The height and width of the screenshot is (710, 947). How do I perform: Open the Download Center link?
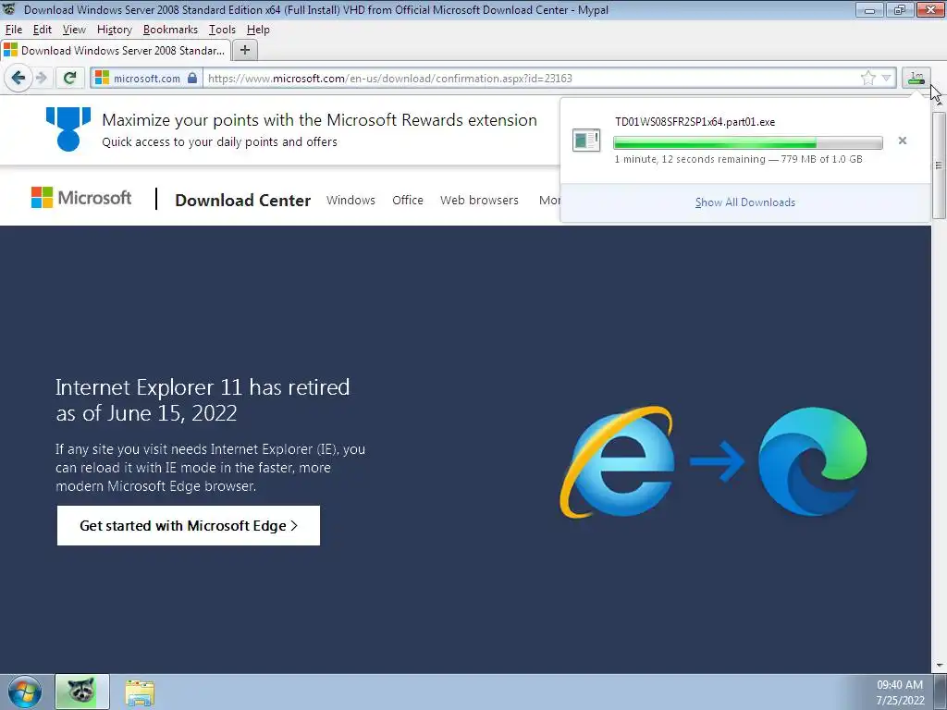(x=243, y=201)
